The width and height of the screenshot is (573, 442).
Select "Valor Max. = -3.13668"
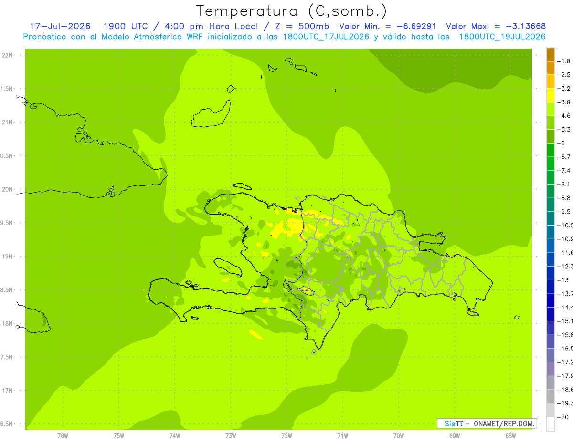(496, 26)
